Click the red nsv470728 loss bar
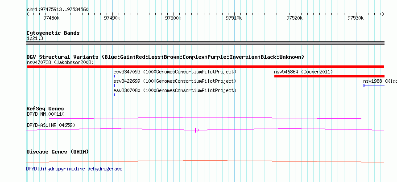The image size is (397, 182). tap(205, 67)
